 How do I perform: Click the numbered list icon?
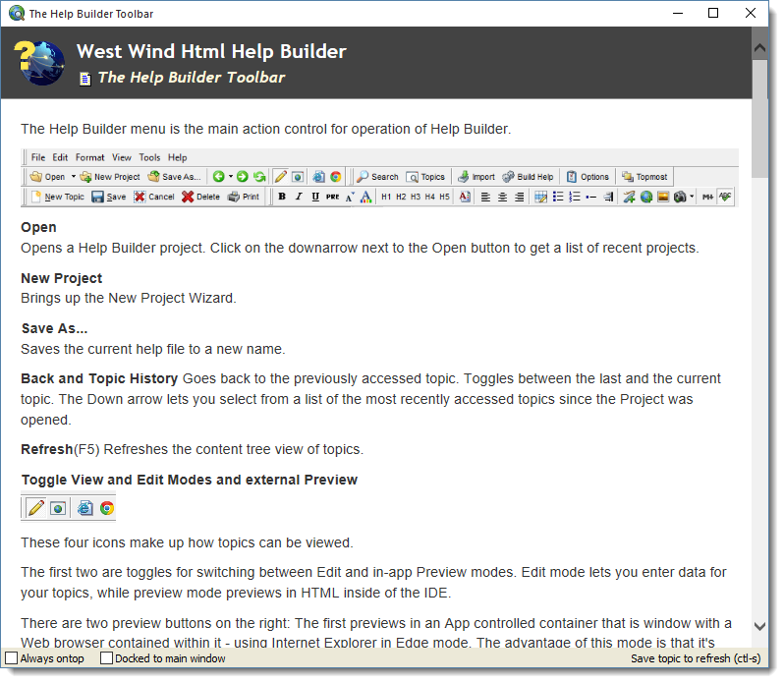(575, 197)
